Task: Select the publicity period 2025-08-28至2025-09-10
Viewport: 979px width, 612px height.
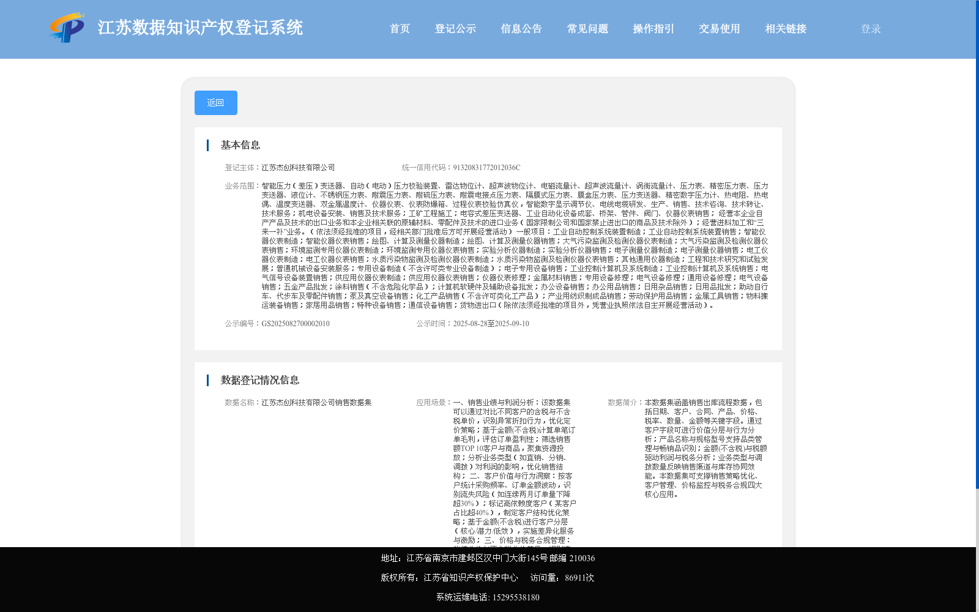Action: click(491, 324)
